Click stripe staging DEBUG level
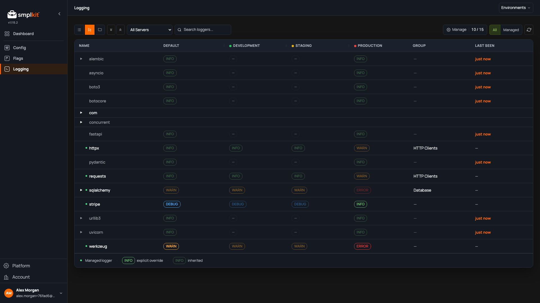The height and width of the screenshot is (303, 540). pos(300,204)
